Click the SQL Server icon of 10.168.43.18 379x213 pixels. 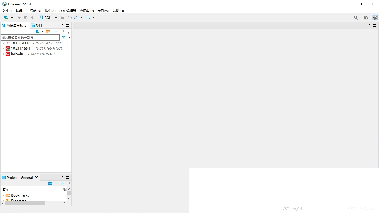8,43
